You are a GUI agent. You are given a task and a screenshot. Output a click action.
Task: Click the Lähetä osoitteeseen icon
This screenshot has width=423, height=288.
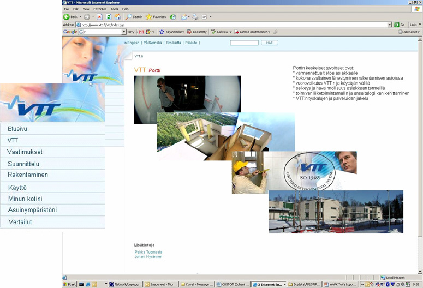[236, 32]
